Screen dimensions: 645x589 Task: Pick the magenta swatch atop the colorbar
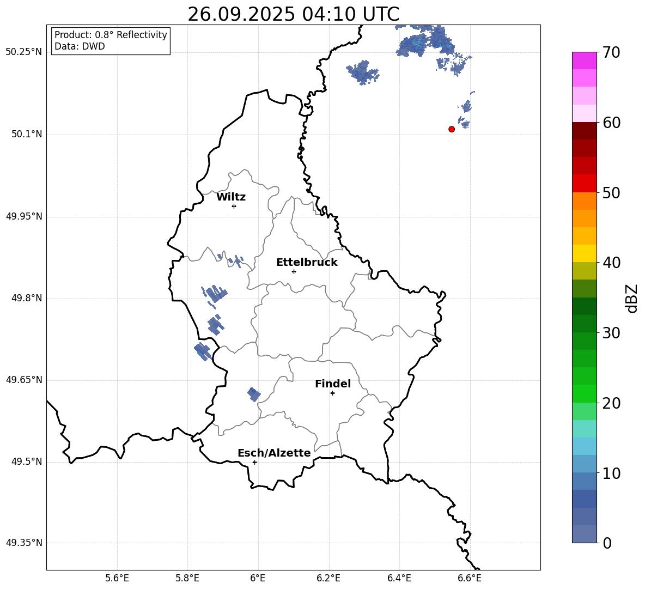(584, 60)
